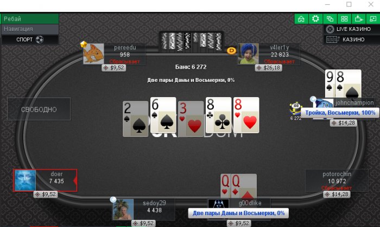The image size is (380, 227).
Task: Click the dealer button chip
Action: [231, 50]
